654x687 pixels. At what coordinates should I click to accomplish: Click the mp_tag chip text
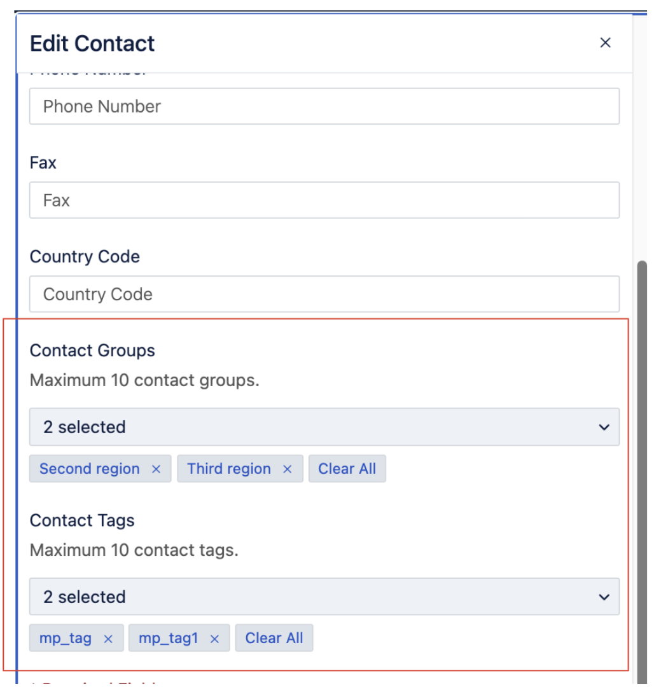pyautogui.click(x=66, y=639)
